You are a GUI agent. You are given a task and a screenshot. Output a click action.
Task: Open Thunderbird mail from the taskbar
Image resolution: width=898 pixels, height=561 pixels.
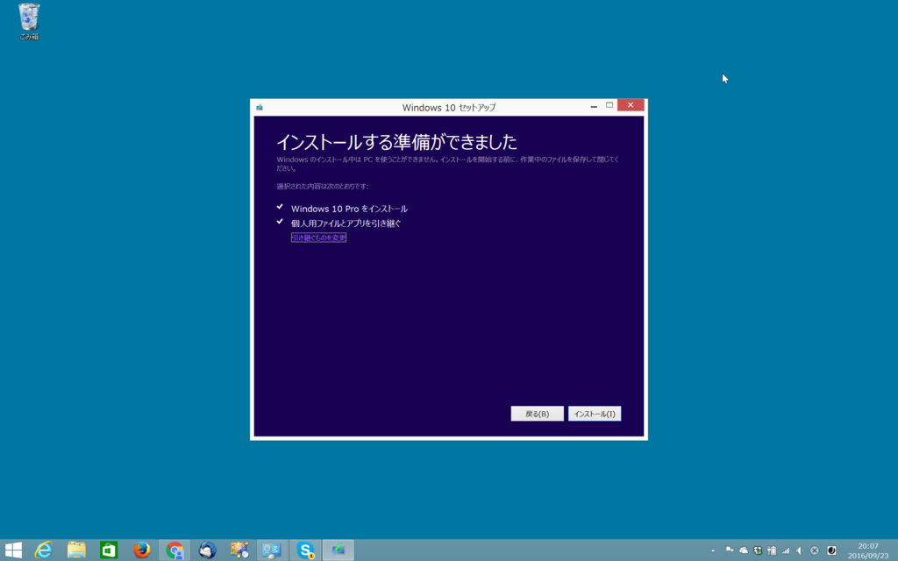pos(207,550)
